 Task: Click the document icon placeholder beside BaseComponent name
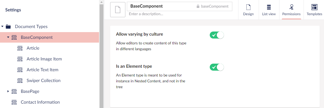tap(118, 9)
